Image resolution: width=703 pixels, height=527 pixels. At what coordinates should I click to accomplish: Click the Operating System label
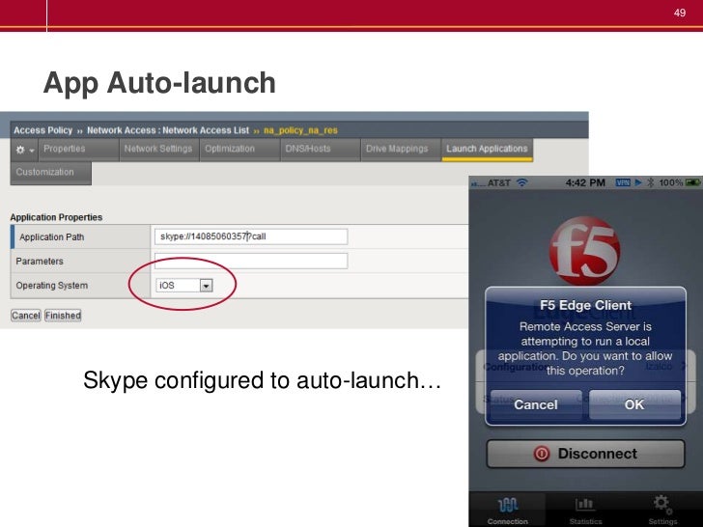[x=51, y=286]
